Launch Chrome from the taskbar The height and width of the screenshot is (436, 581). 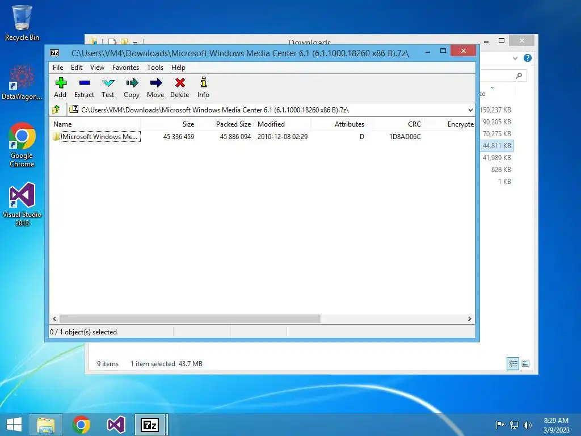point(81,425)
